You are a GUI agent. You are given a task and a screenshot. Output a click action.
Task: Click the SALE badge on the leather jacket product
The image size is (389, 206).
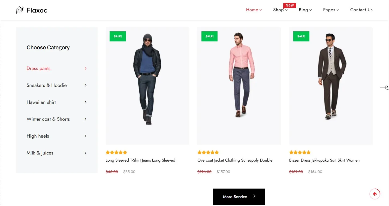point(118,37)
